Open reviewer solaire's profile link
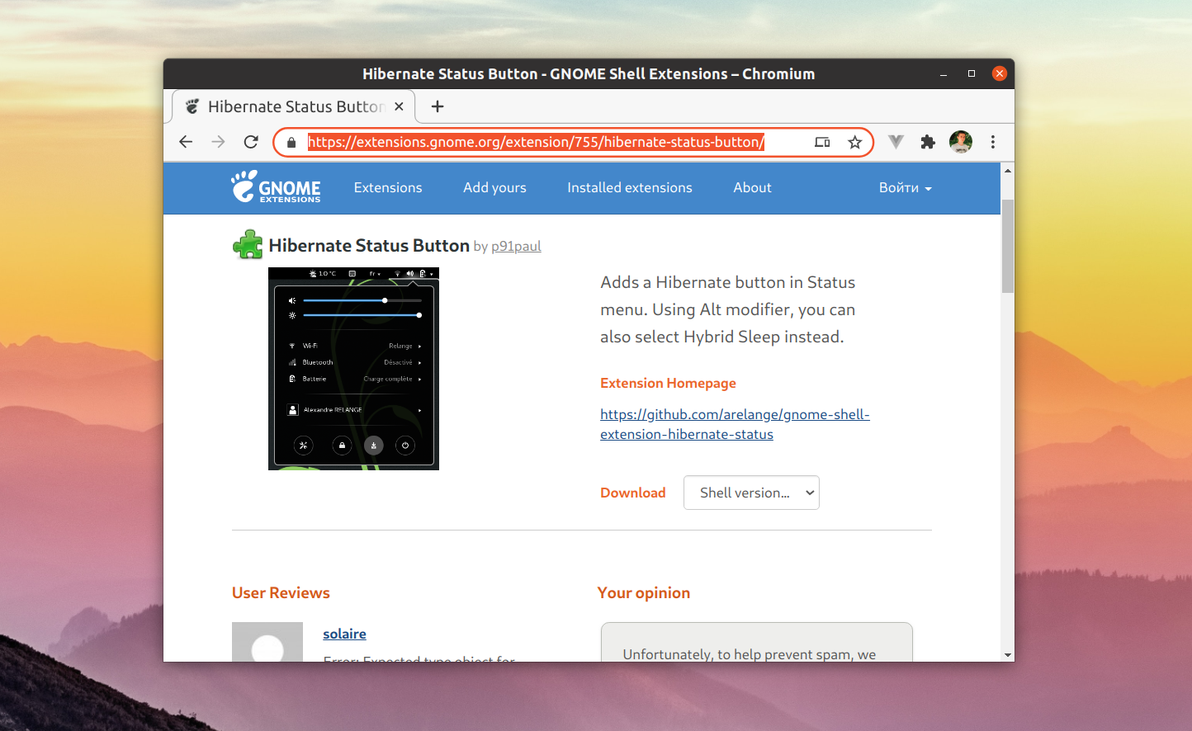The width and height of the screenshot is (1192, 731). (x=344, y=634)
